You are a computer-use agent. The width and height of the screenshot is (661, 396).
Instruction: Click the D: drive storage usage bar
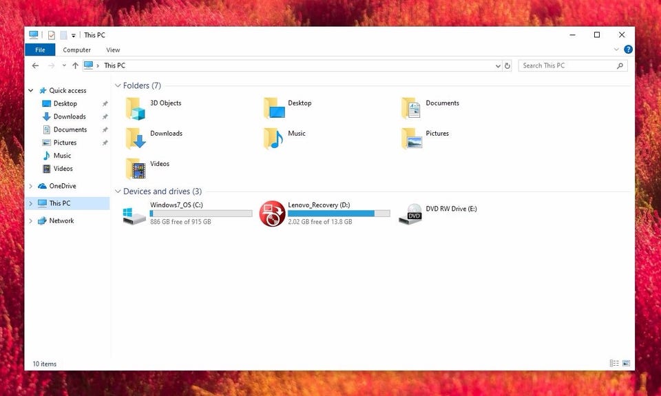pos(339,213)
